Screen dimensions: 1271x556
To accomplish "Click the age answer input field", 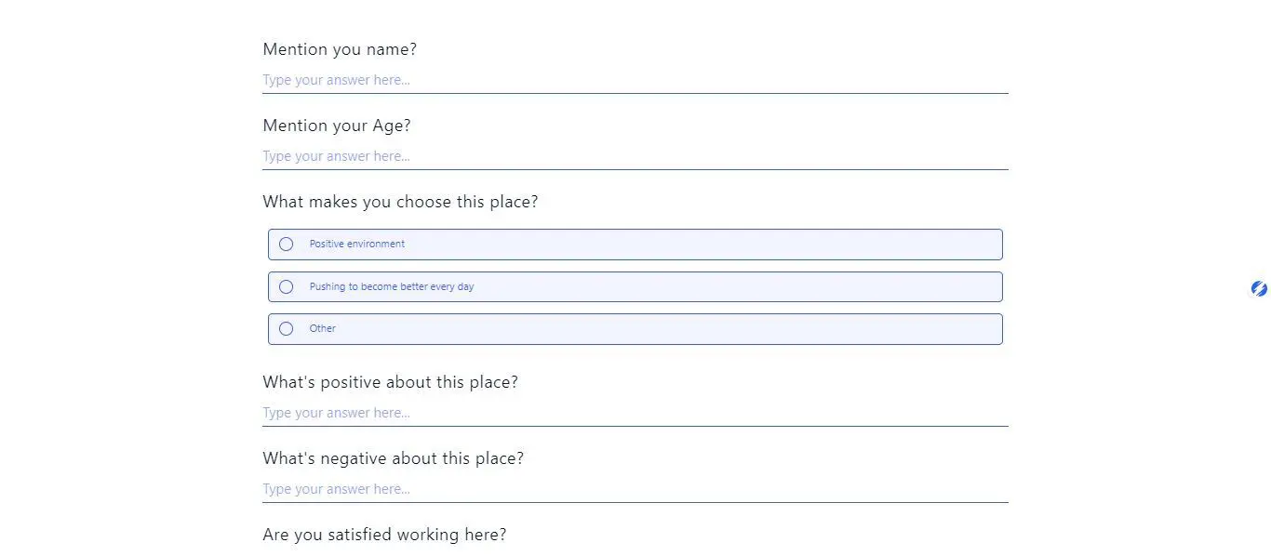I will [558, 156].
